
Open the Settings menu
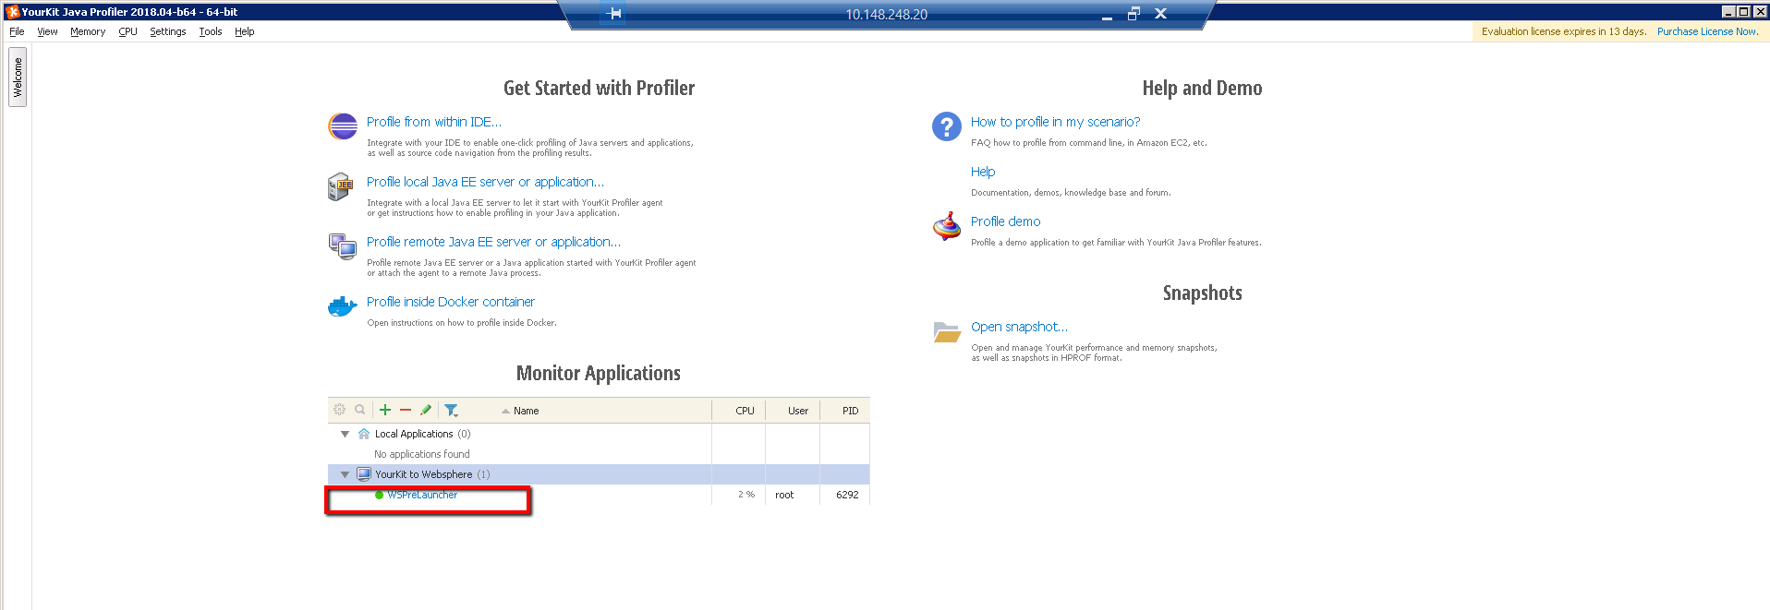pyautogui.click(x=167, y=31)
